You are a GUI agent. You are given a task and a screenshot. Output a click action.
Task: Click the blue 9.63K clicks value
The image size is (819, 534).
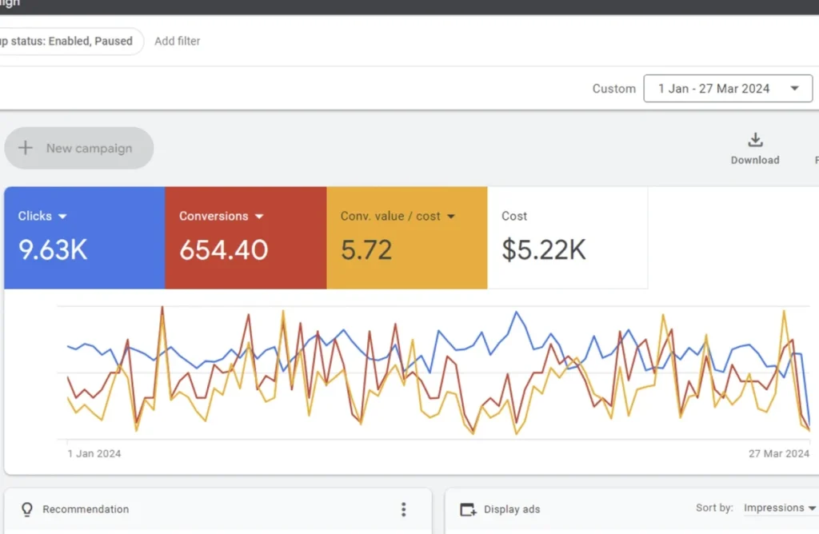click(53, 249)
